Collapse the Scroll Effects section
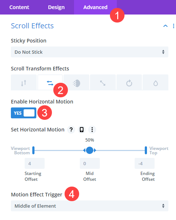This screenshot has width=176, height=220. 165,26
